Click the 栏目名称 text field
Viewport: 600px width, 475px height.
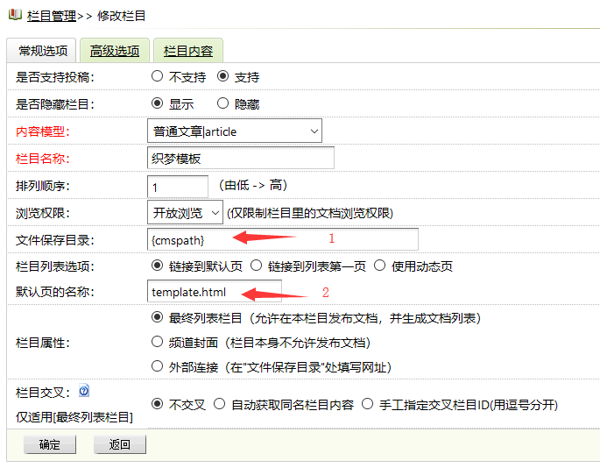coord(241,158)
